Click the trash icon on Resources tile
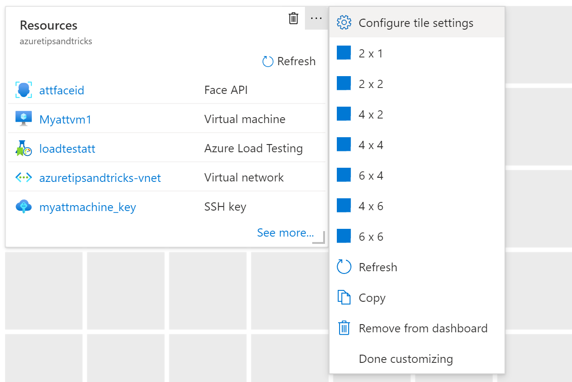 (x=294, y=18)
